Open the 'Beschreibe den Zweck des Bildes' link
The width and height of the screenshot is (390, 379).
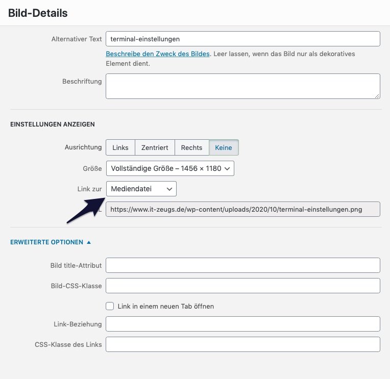pyautogui.click(x=157, y=54)
